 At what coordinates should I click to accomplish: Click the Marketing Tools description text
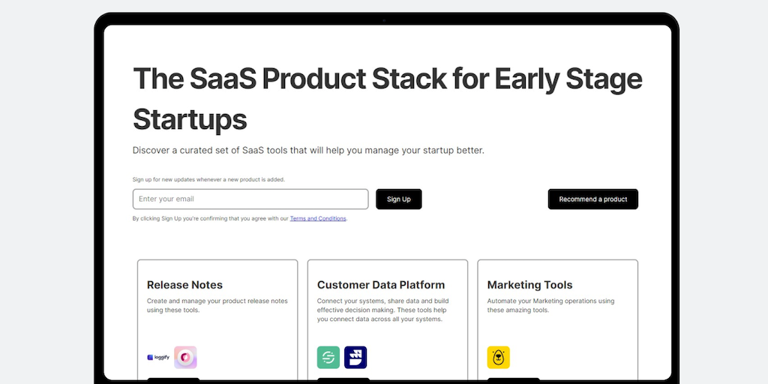550,305
